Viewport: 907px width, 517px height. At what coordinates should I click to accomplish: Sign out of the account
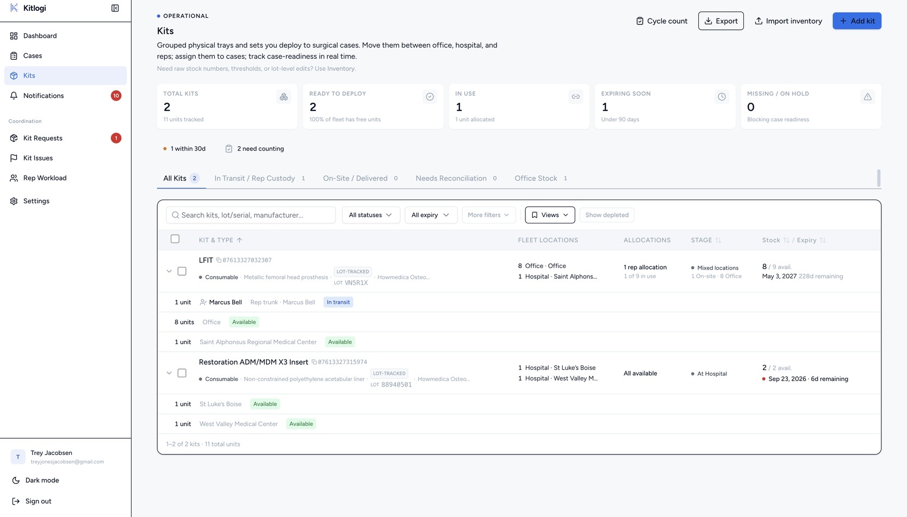(65, 501)
